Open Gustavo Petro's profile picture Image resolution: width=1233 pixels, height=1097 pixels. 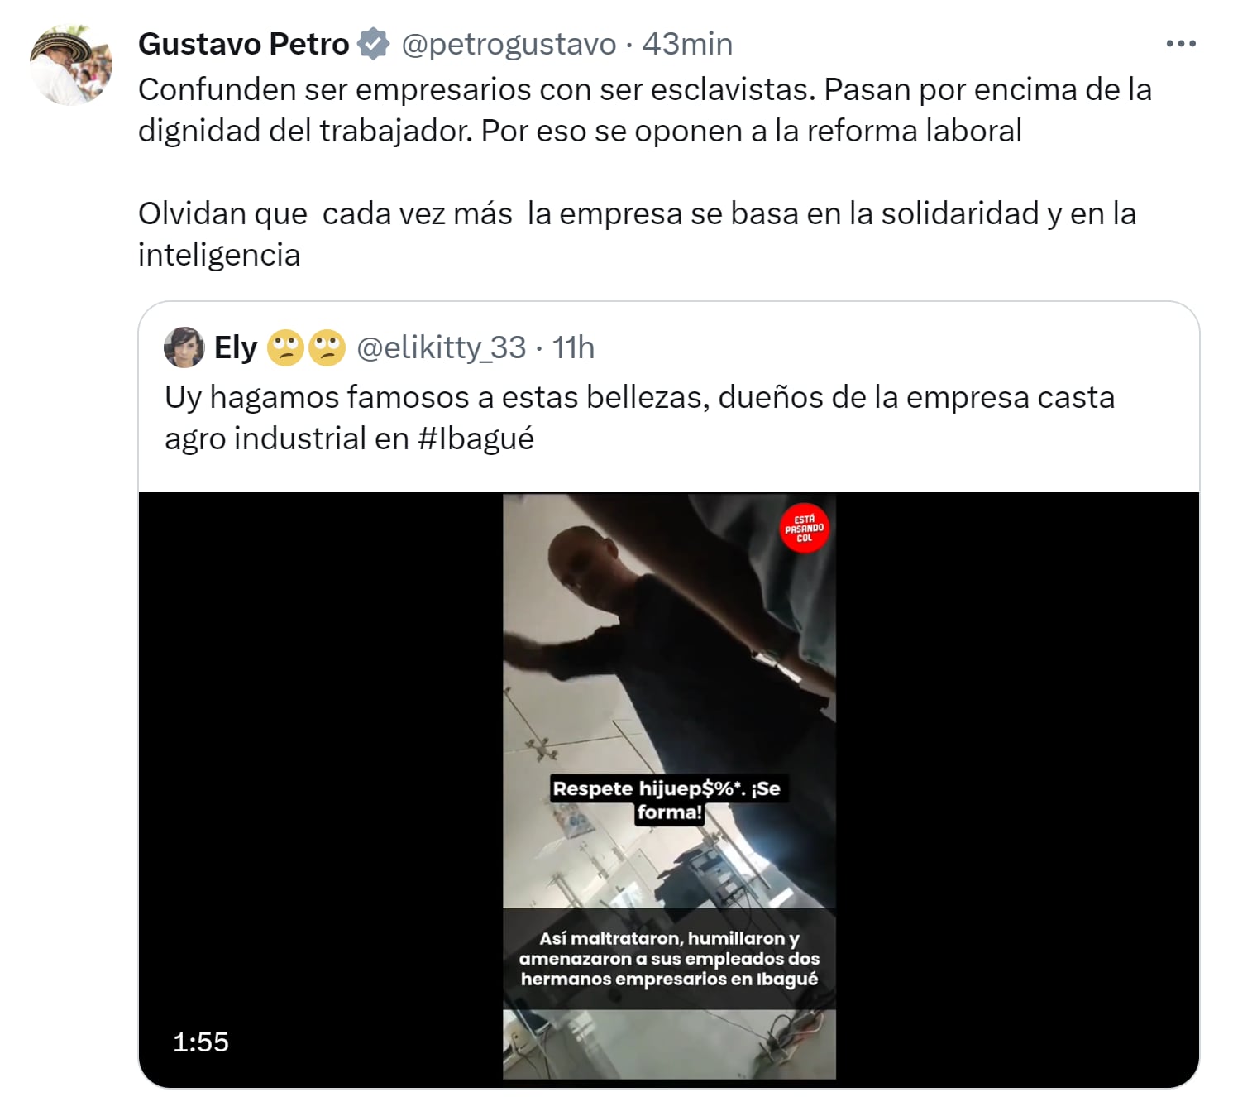click(71, 65)
